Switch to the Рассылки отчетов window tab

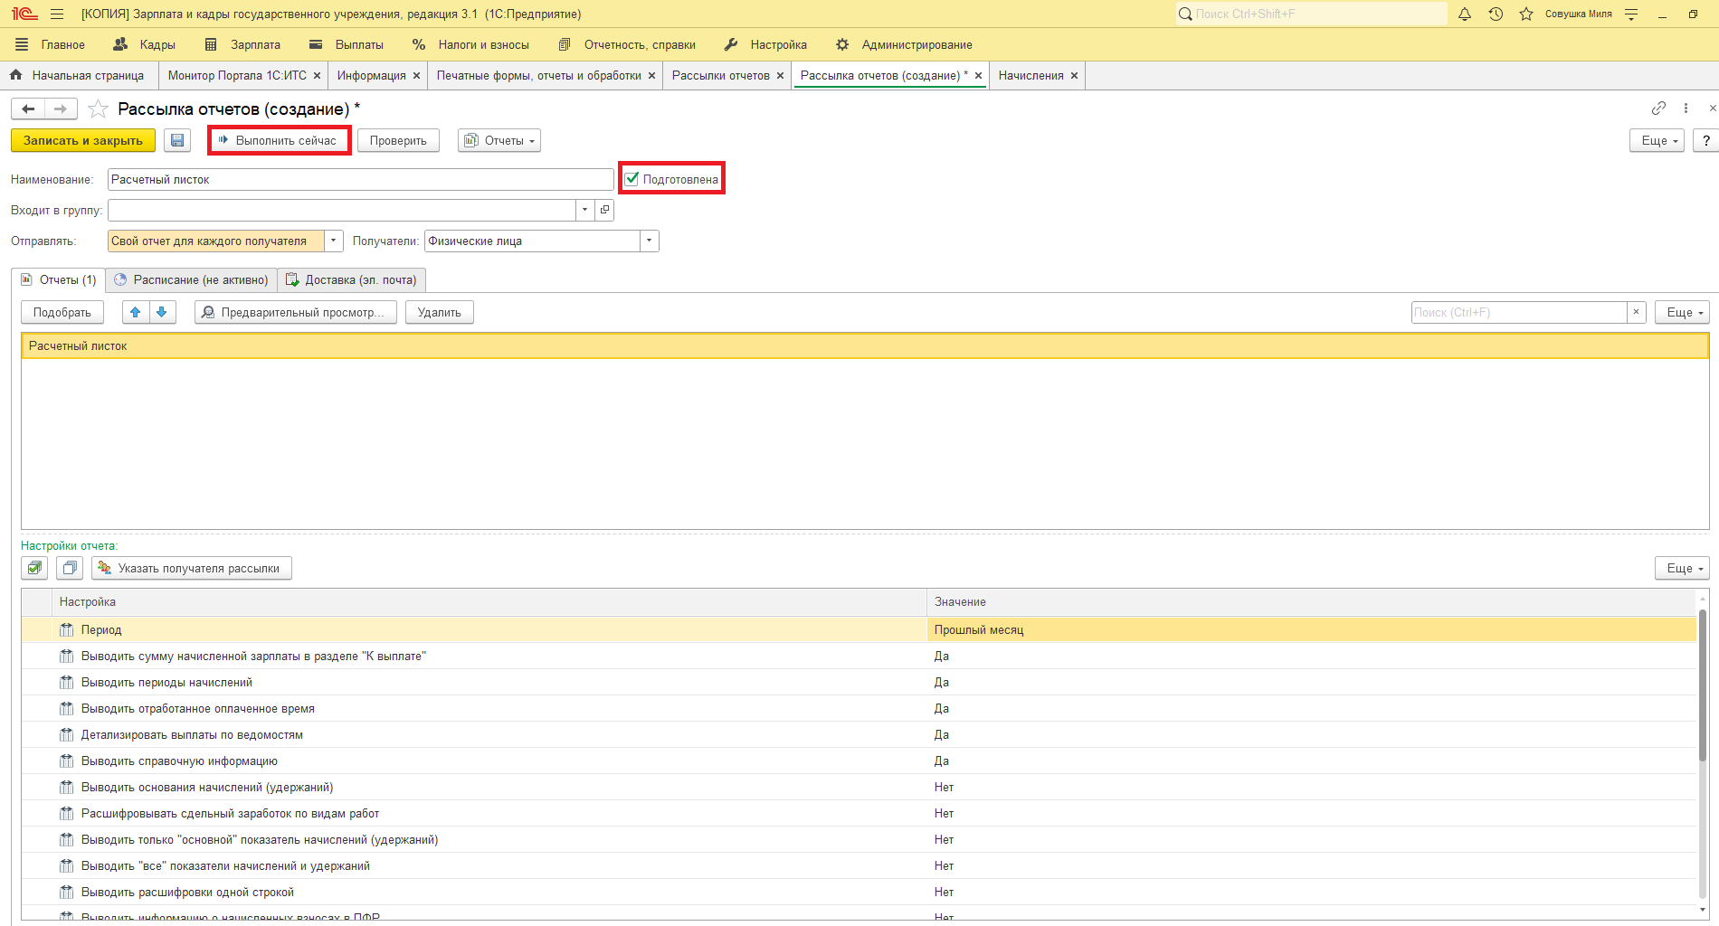721,76
